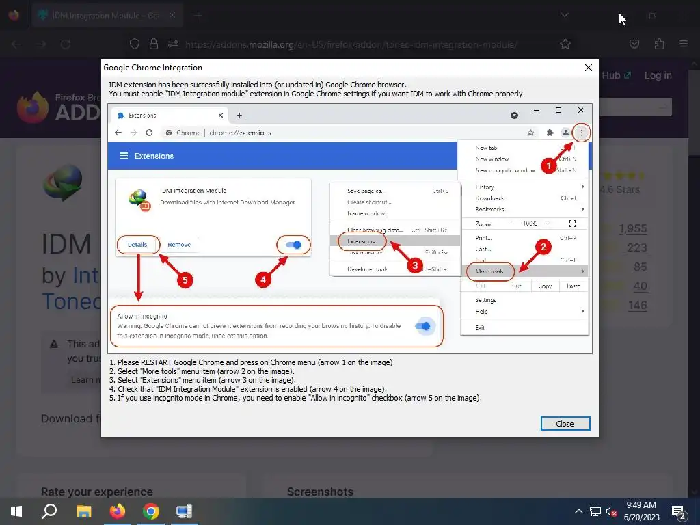Click the 'Please RESTART Google Chrome' instruction line
Image resolution: width=700 pixels, height=525 pixels.
(251, 362)
